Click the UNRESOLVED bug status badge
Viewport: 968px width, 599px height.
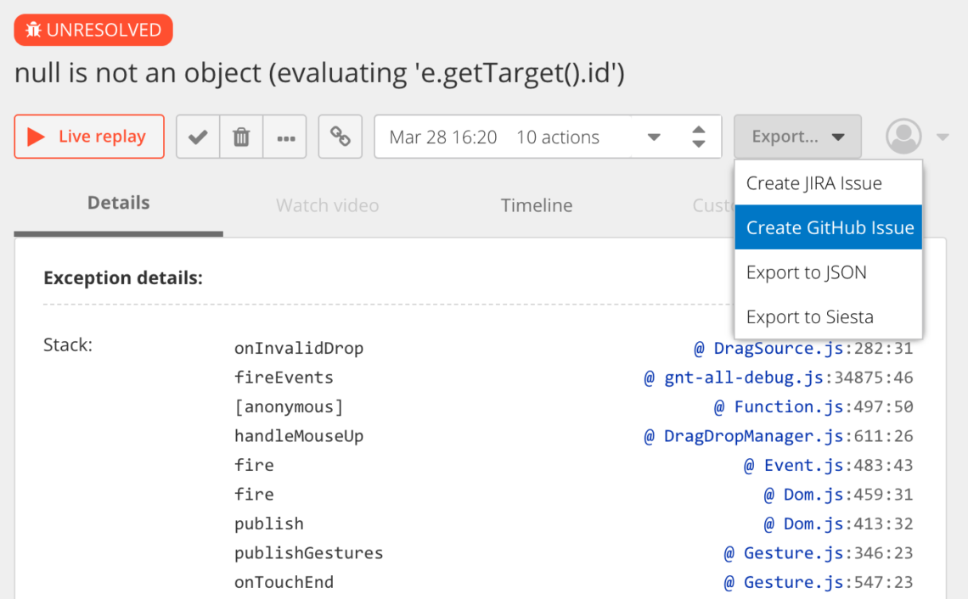[93, 31]
